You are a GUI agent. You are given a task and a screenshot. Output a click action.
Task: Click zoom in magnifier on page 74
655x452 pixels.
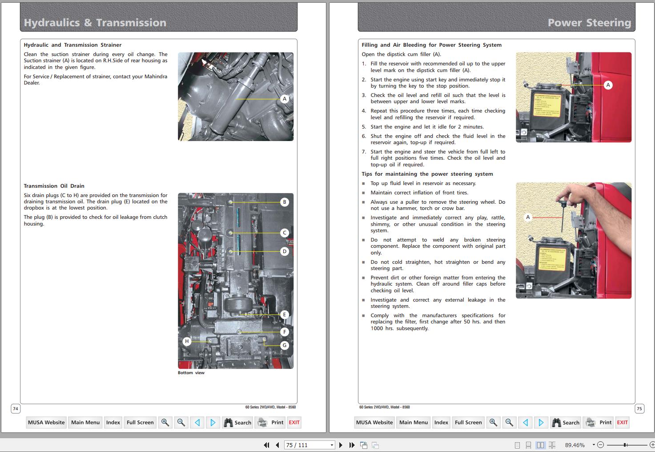165,423
